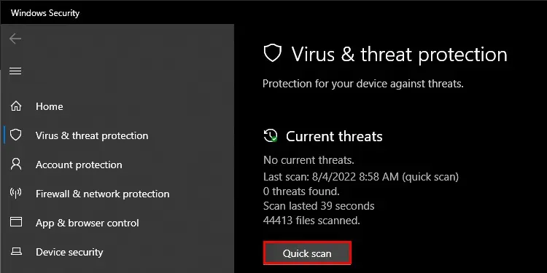Click the Home house icon
Image resolution: width=547 pixels, height=273 pixels.
(x=16, y=106)
